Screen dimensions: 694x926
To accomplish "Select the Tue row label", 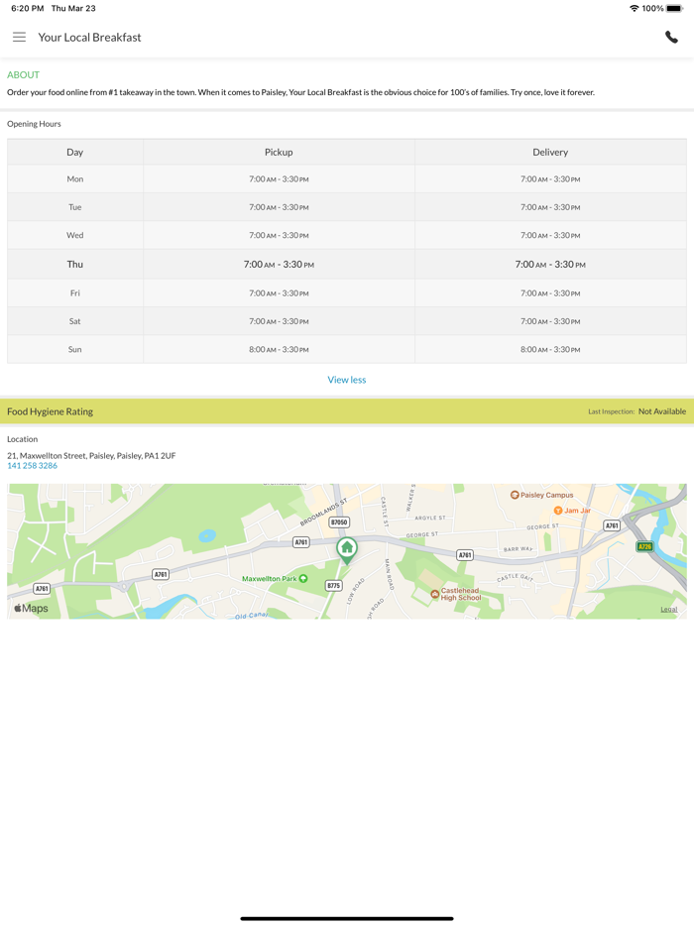I will point(75,207).
